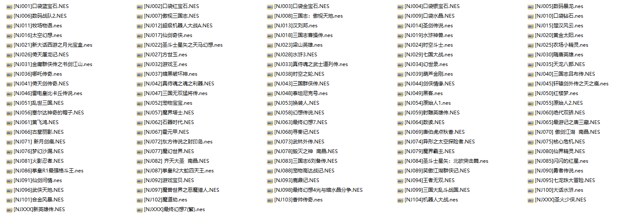Select the file icon of [NJ063]最终幻想7.NES

pos(270,122)
